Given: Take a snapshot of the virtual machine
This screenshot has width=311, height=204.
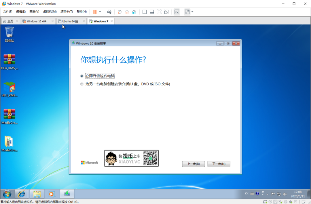Looking at the screenshot, I should pyautogui.click(x=120, y=12).
